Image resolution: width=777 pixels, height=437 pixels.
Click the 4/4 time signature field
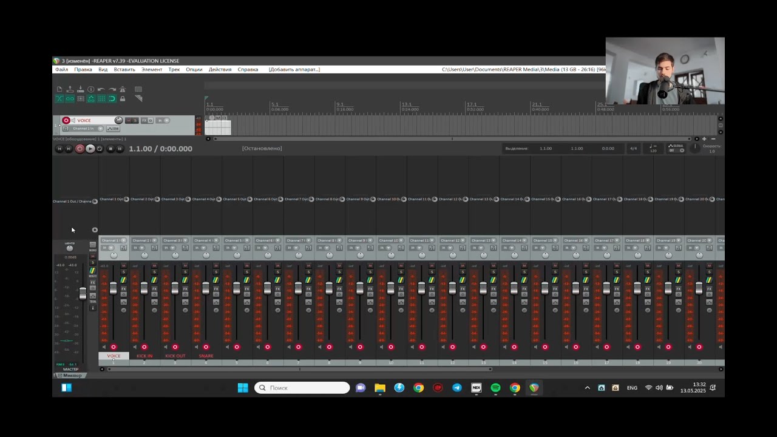click(x=633, y=148)
